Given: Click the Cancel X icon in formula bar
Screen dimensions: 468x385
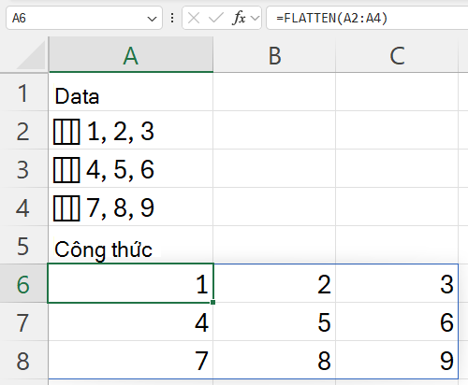Looking at the screenshot, I should (x=194, y=18).
